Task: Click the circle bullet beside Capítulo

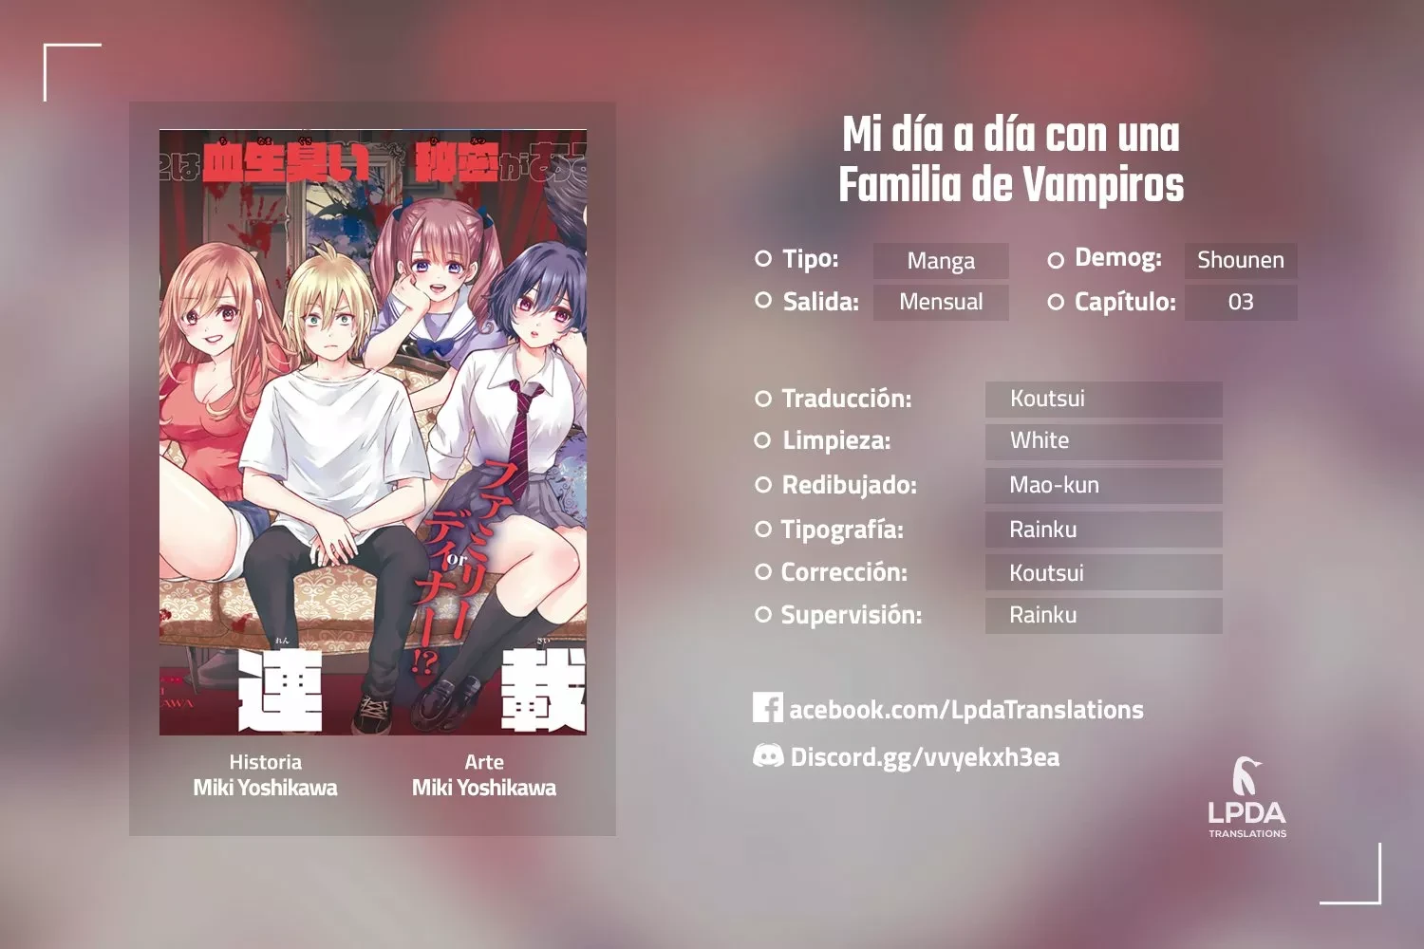Action: [1056, 302]
